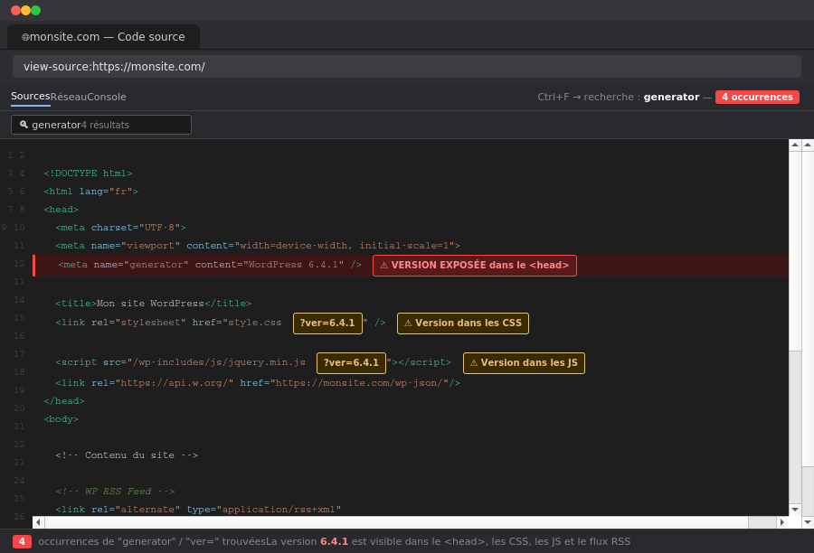
Task: Click the Version dans les JS warning
Action: (524, 363)
